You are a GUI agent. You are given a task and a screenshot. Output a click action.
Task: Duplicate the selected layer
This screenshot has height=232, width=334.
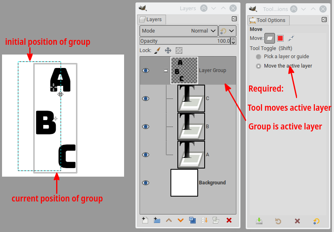point(192,220)
